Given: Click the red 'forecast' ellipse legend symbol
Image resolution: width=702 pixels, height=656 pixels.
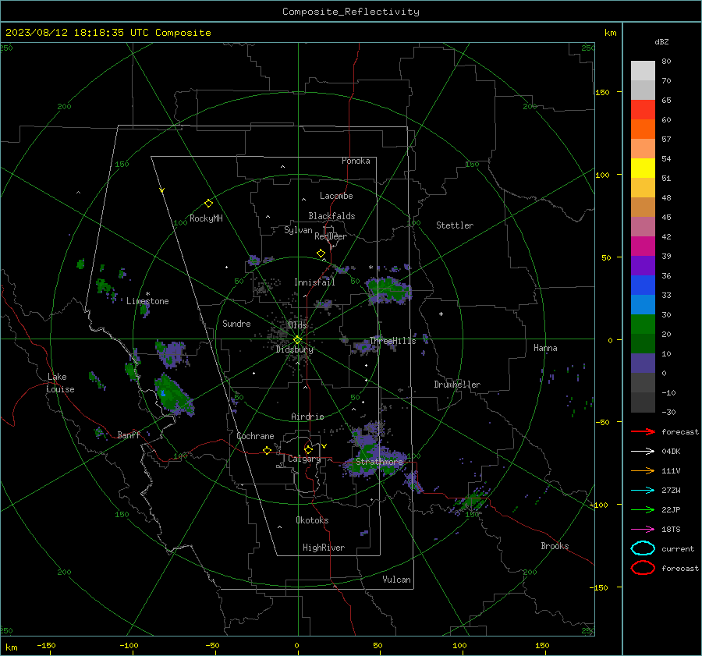Looking at the screenshot, I should coord(643,568).
